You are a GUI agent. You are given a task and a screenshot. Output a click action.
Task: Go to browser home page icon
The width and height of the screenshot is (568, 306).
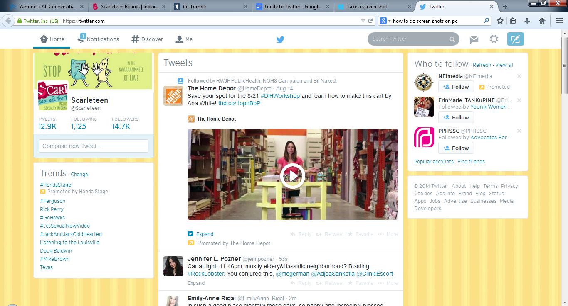[x=542, y=21]
